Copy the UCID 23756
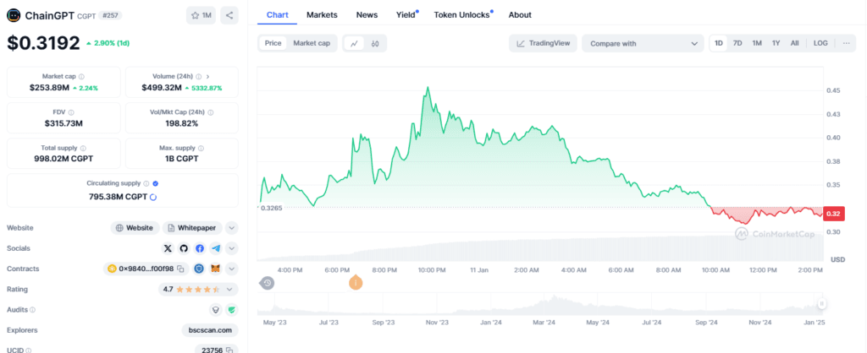Image resolution: width=867 pixels, height=353 pixels. [x=229, y=350]
